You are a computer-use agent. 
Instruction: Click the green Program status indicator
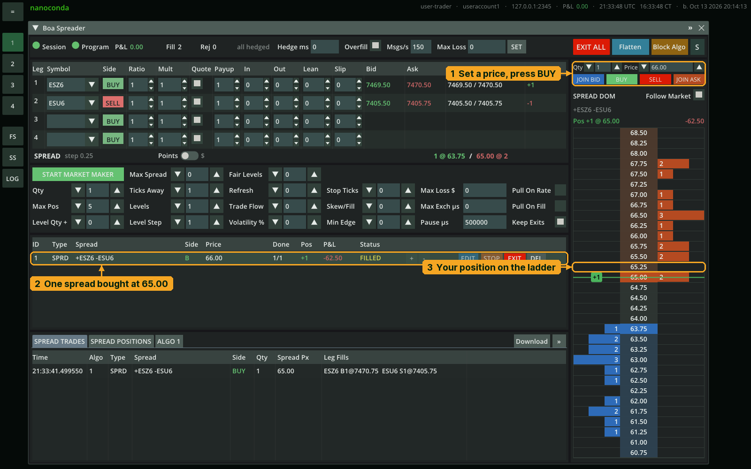coord(76,45)
